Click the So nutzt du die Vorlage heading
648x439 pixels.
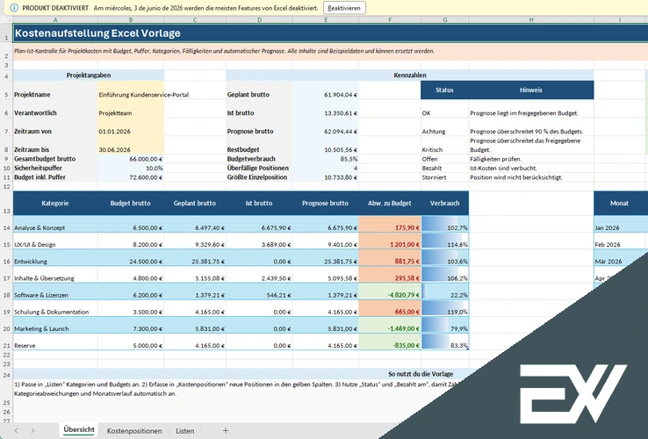(x=421, y=374)
